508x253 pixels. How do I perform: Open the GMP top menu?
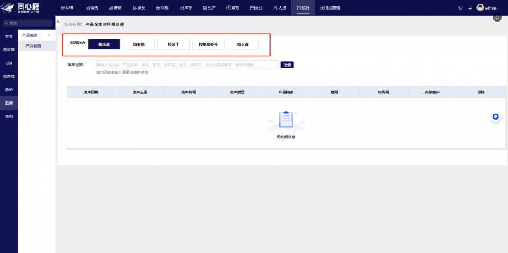coord(67,8)
